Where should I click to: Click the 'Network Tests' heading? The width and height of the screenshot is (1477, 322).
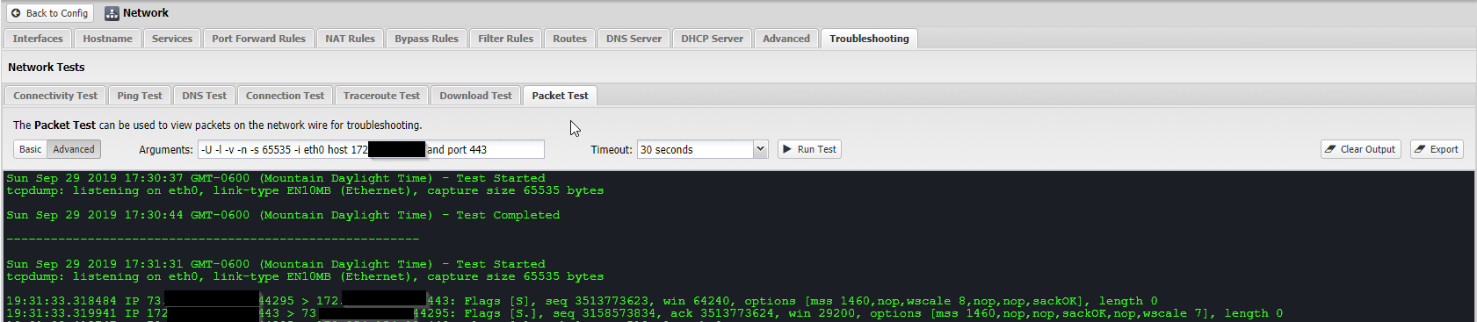47,68
